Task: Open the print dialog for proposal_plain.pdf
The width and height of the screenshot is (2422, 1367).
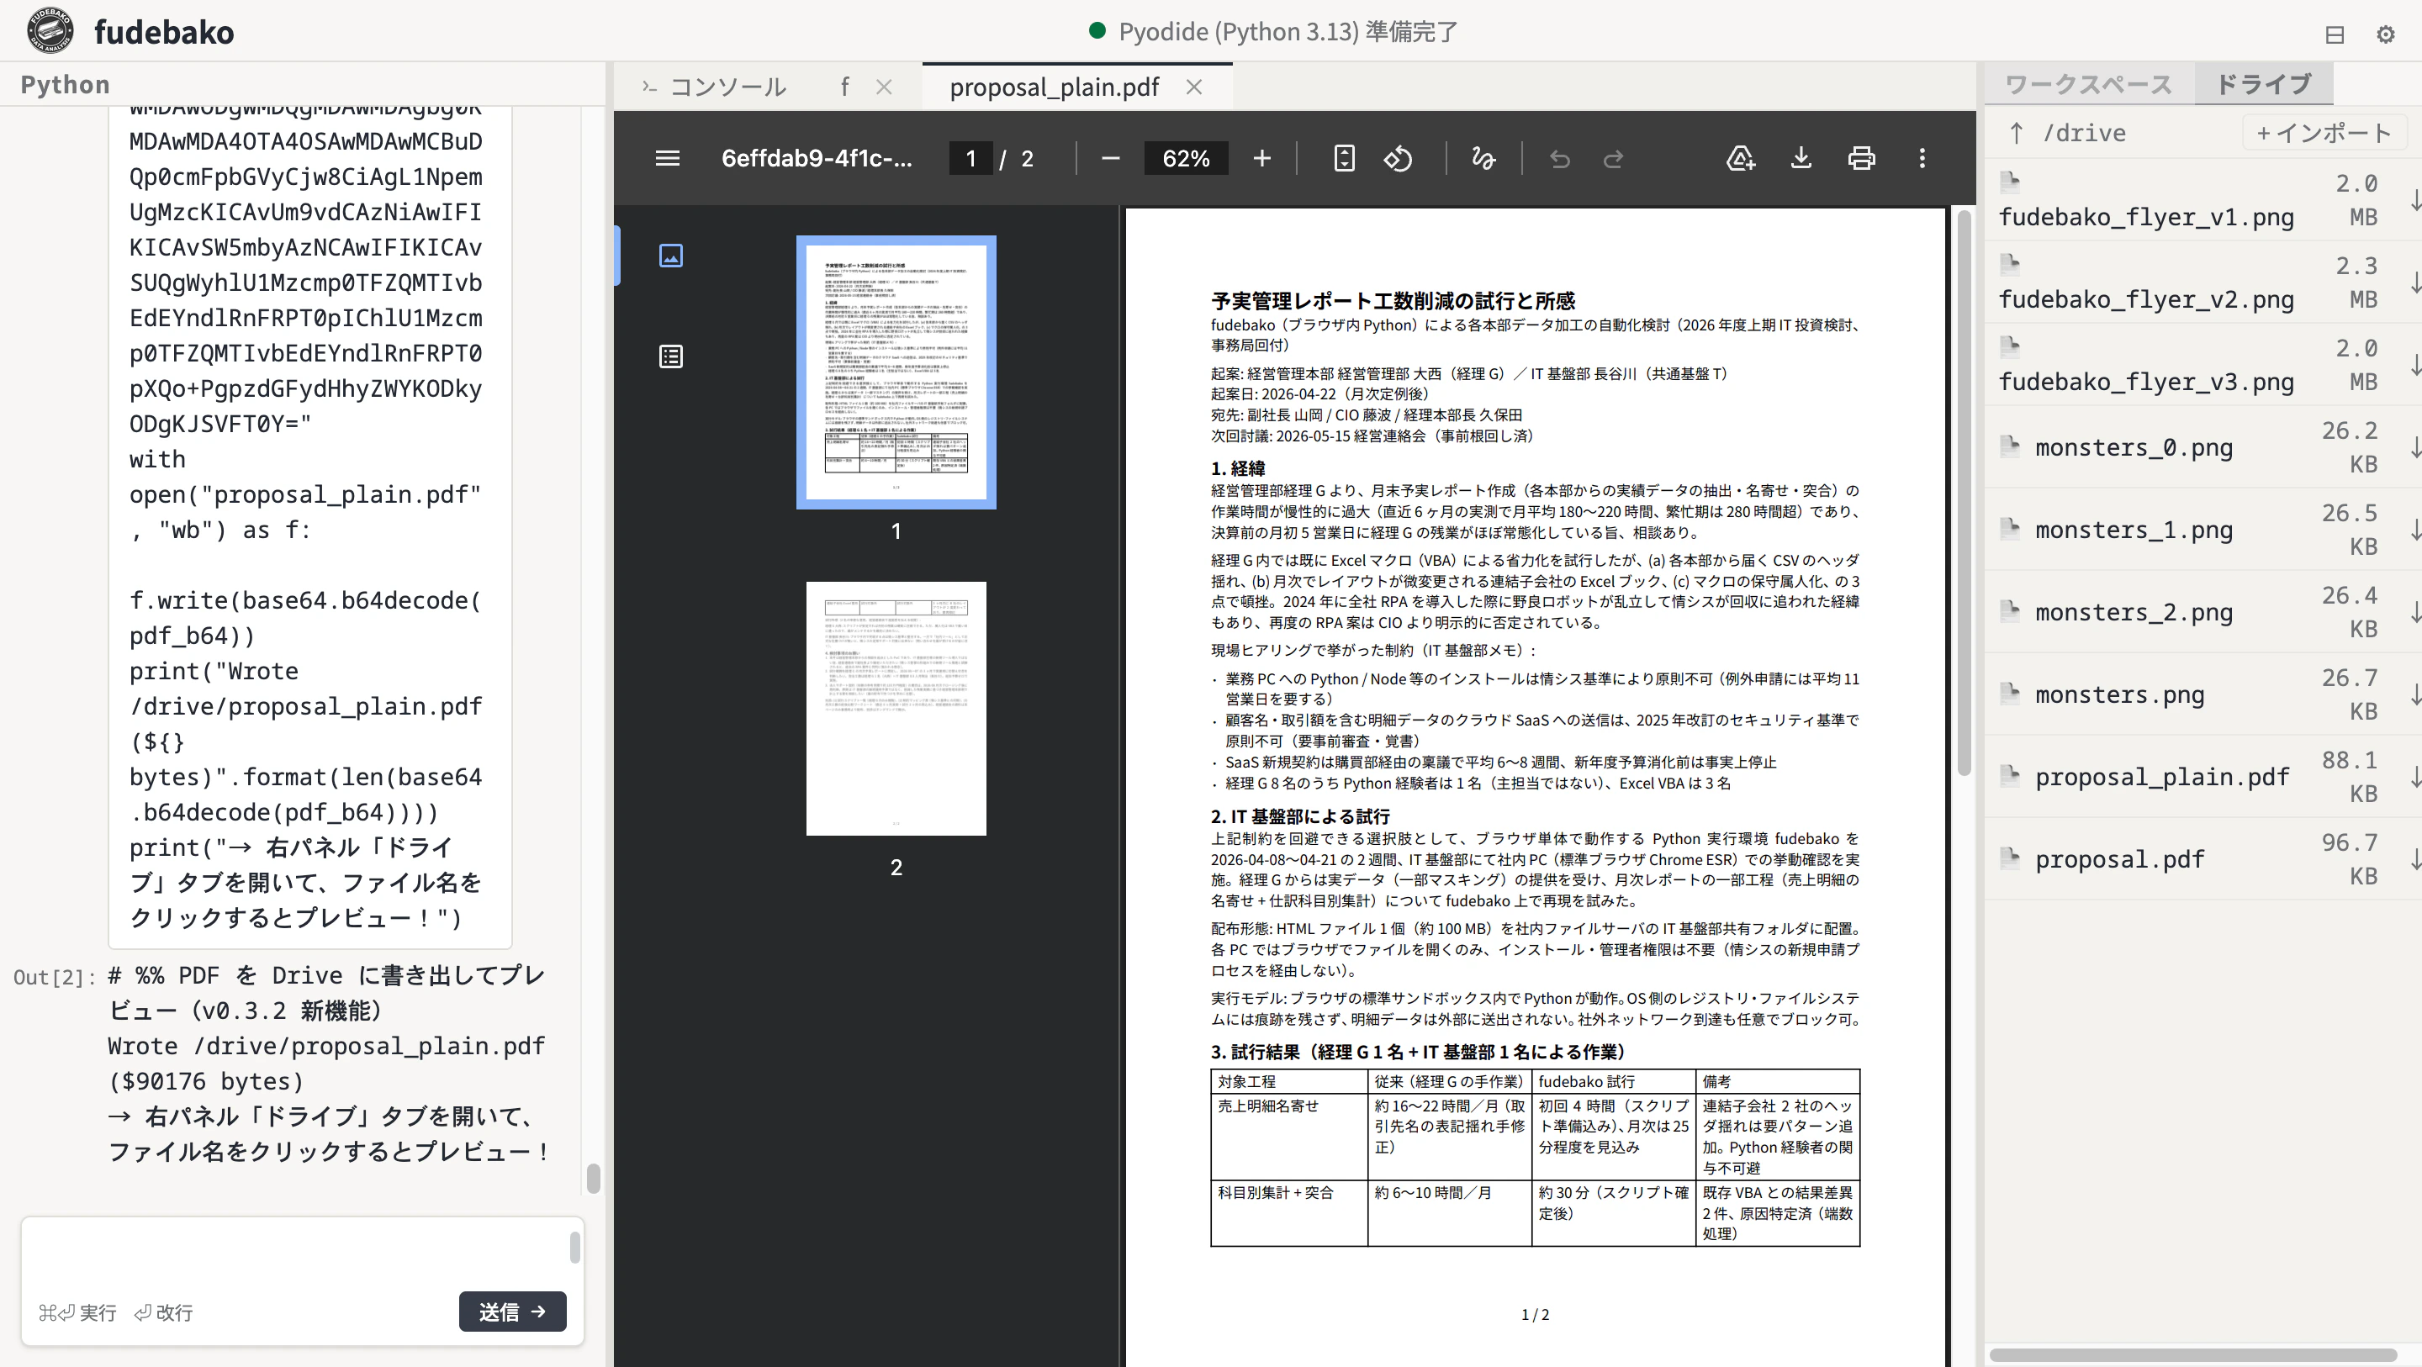Action: [1862, 158]
